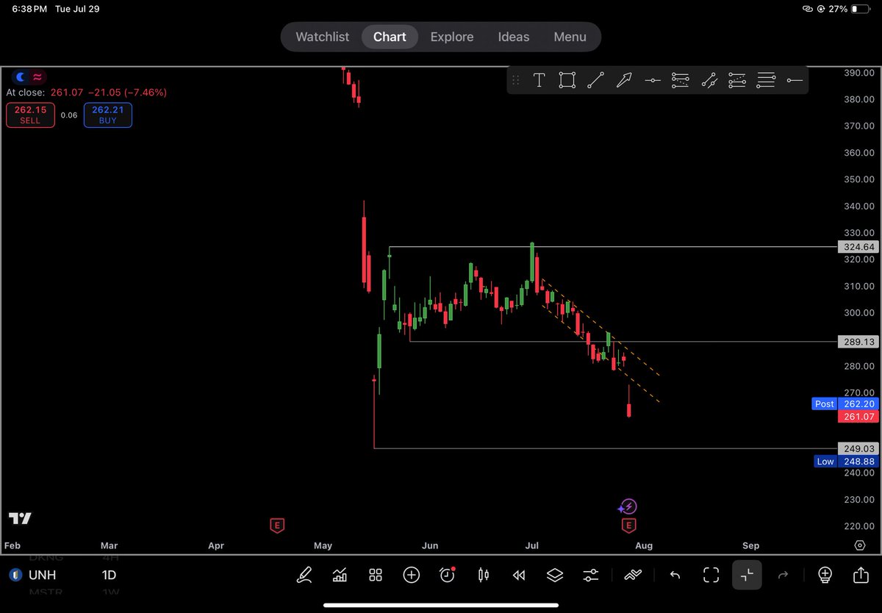Select the Horizontal line tool
The image size is (882, 613).
pos(652,80)
